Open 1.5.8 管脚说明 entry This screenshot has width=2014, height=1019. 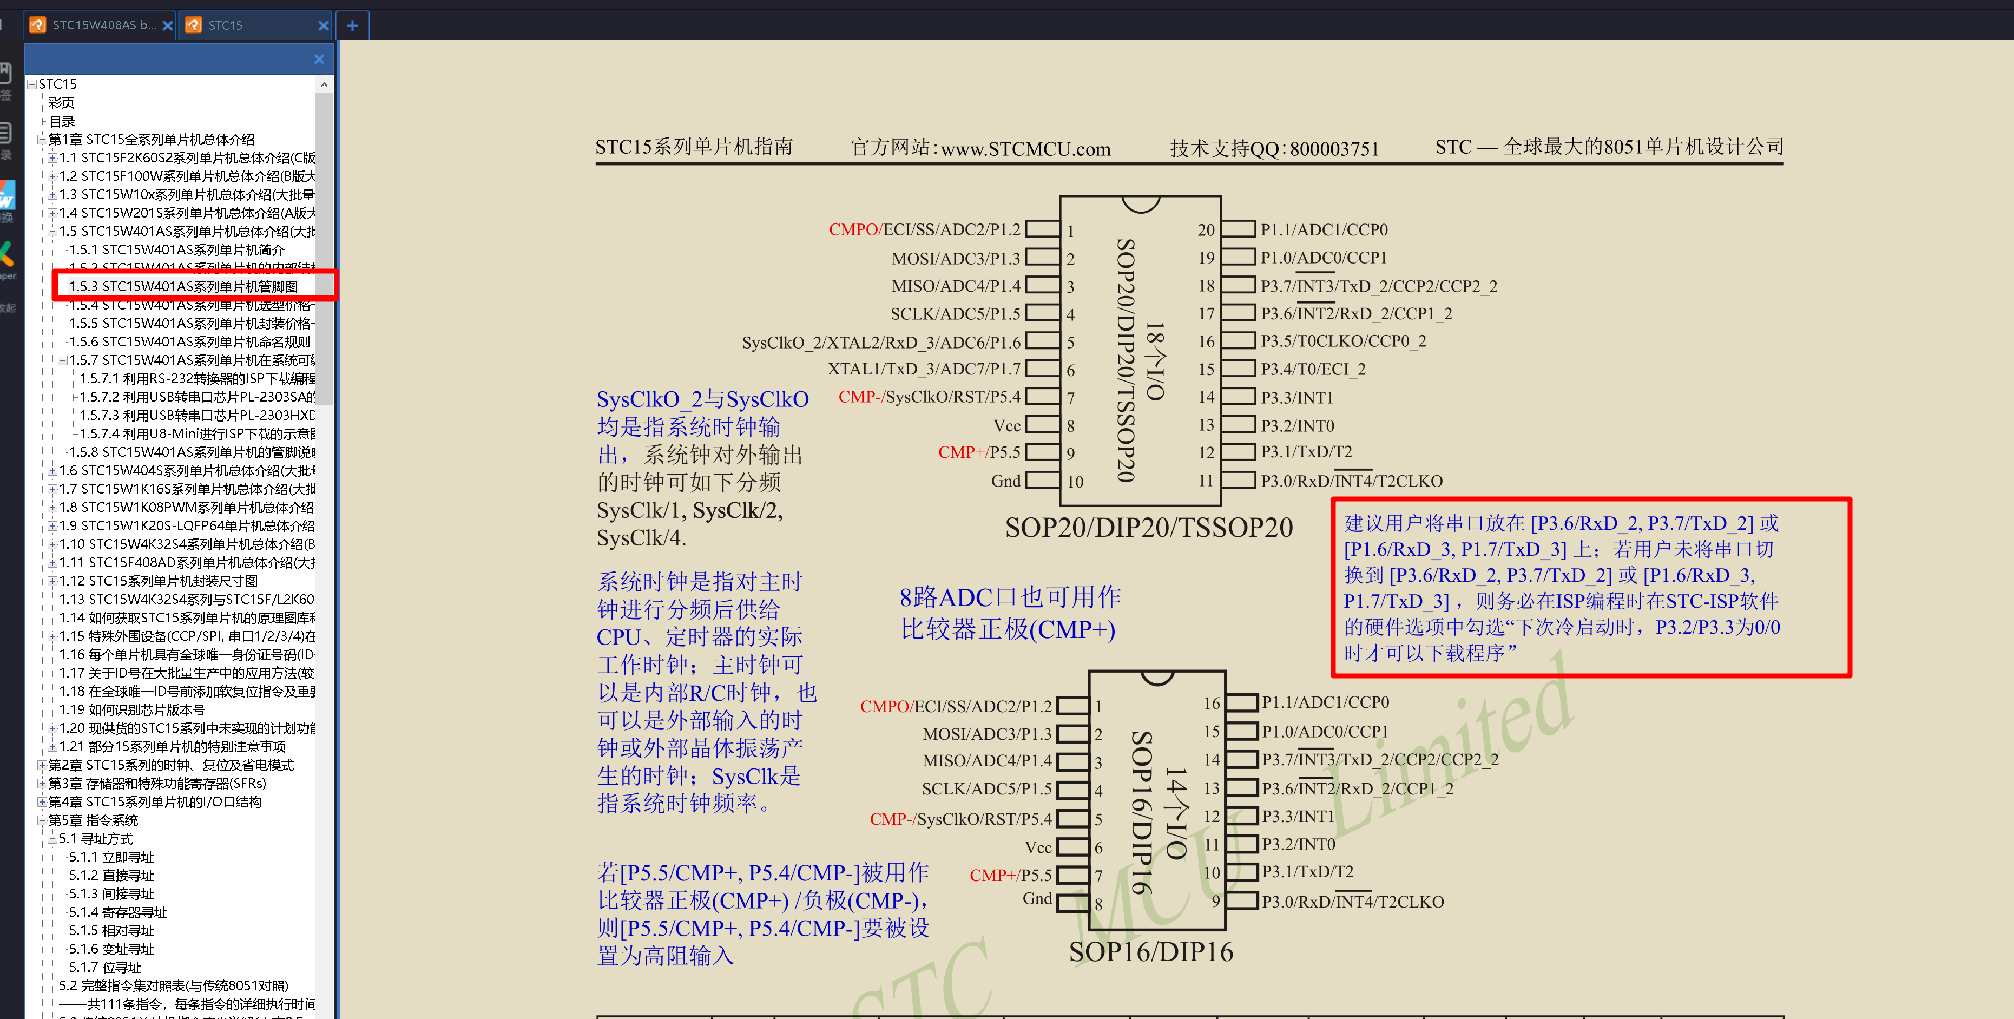192,452
